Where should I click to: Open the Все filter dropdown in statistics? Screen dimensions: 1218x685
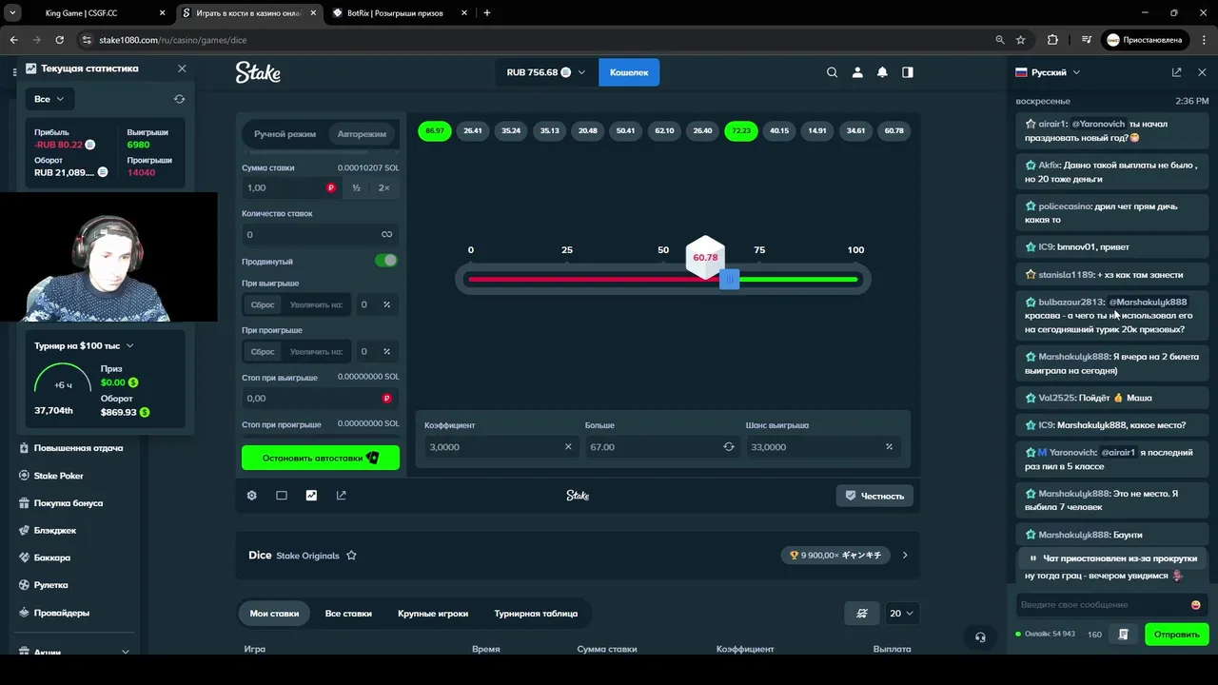tap(49, 99)
